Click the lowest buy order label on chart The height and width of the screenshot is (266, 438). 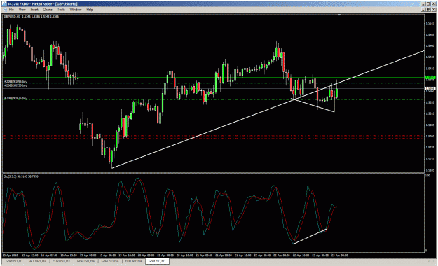[15, 98]
